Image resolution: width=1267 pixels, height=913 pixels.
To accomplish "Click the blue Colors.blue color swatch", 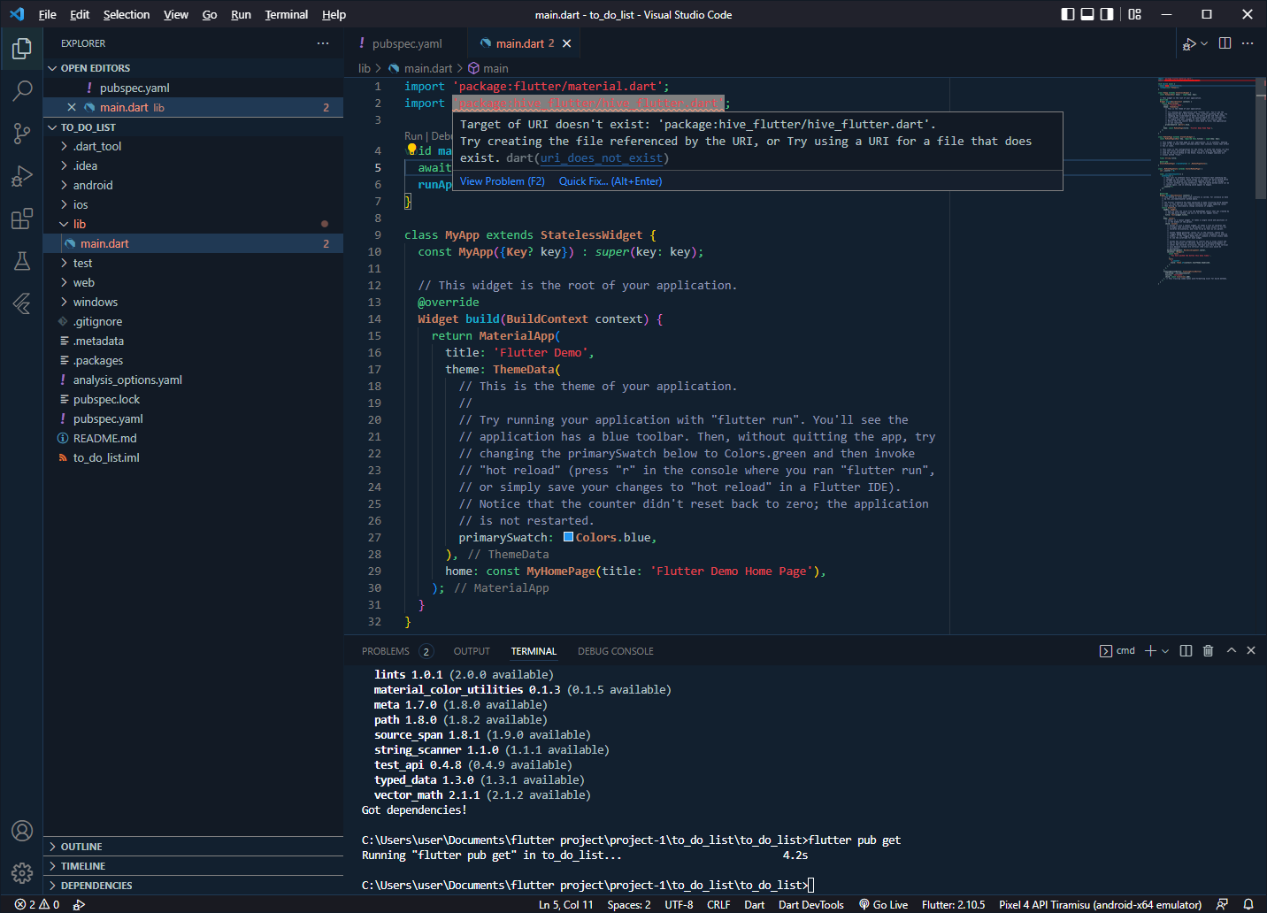I will pos(568,537).
